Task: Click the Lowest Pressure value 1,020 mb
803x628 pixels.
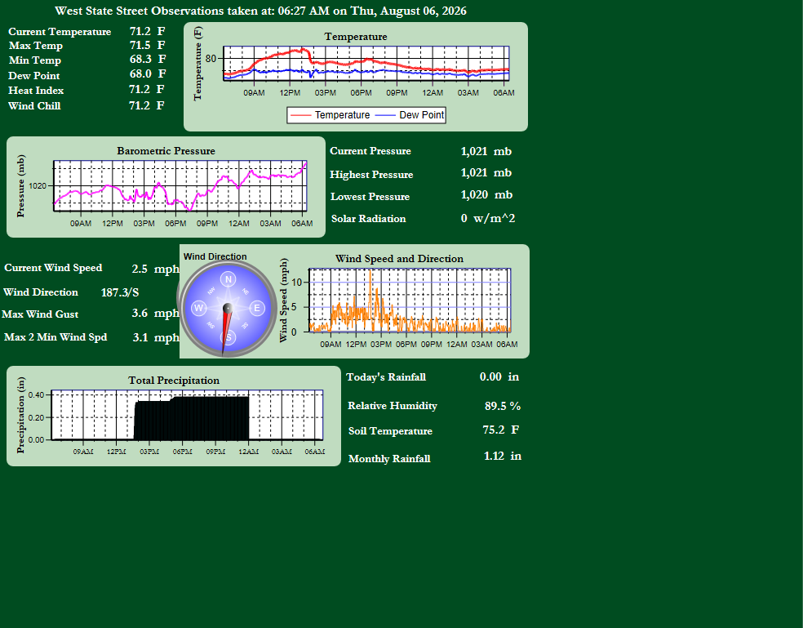Action: 486,195
